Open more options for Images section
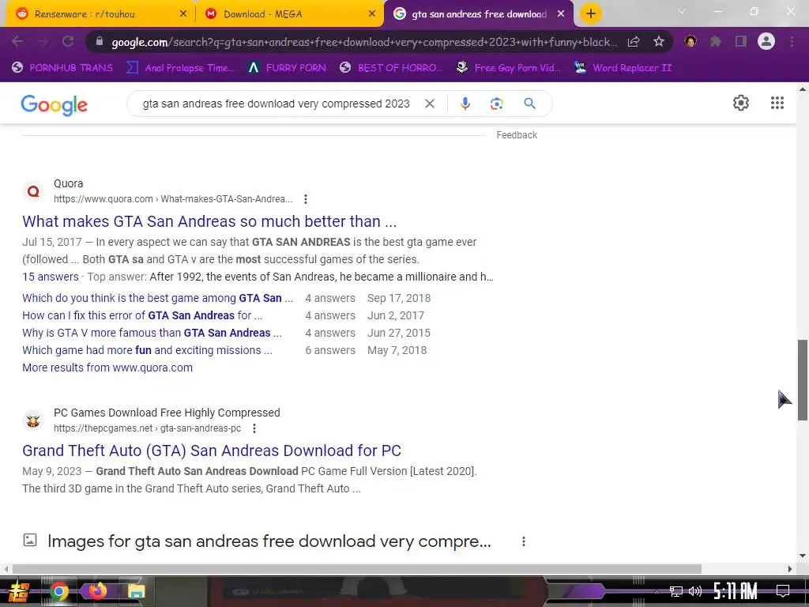 click(523, 541)
